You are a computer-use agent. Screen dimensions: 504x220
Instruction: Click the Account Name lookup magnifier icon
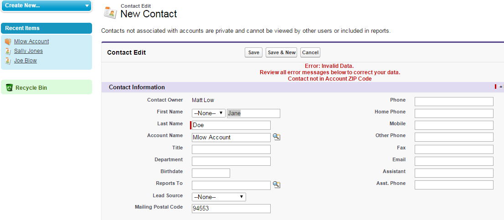(277, 137)
